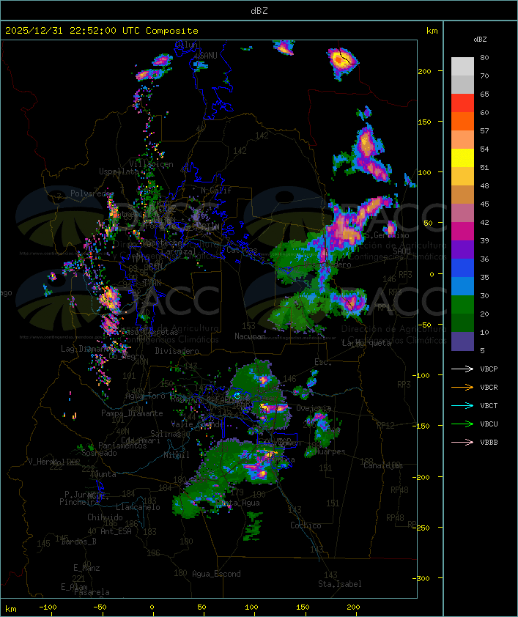The height and width of the screenshot is (617, 518).
Task: Pick the bright green swatch between 30 and 20
Action: click(462, 305)
